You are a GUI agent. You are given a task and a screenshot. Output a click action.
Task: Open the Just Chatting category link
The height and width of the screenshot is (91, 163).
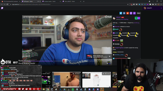pos(125,19)
